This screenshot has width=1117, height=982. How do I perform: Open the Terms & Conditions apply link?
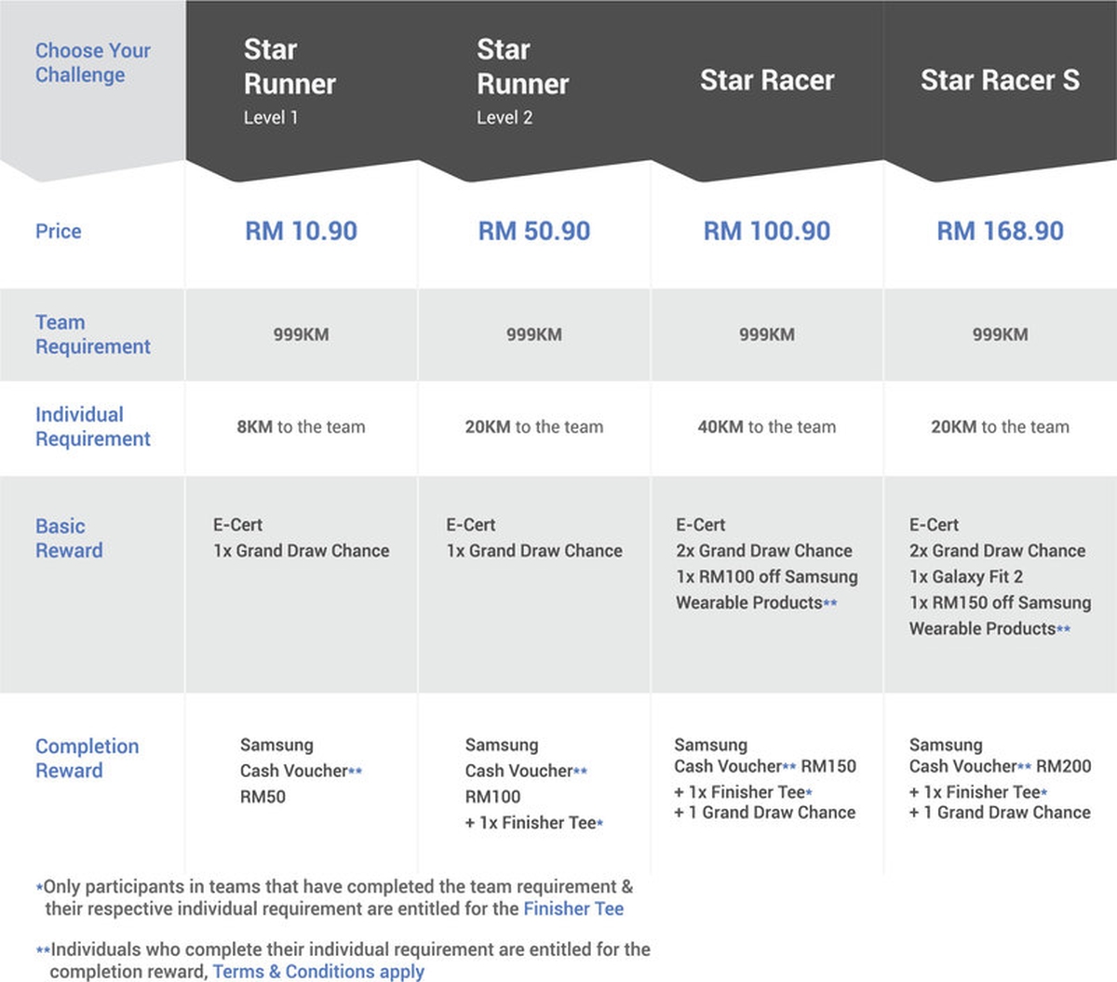[318, 971]
